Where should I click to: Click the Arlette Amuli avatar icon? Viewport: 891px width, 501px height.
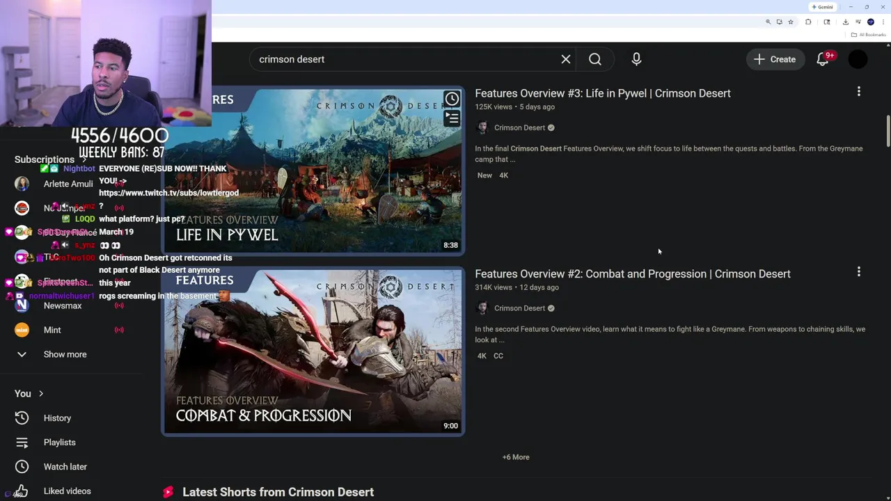(22, 184)
